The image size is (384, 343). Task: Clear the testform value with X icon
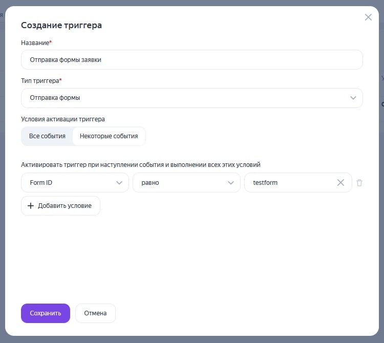[340, 183]
